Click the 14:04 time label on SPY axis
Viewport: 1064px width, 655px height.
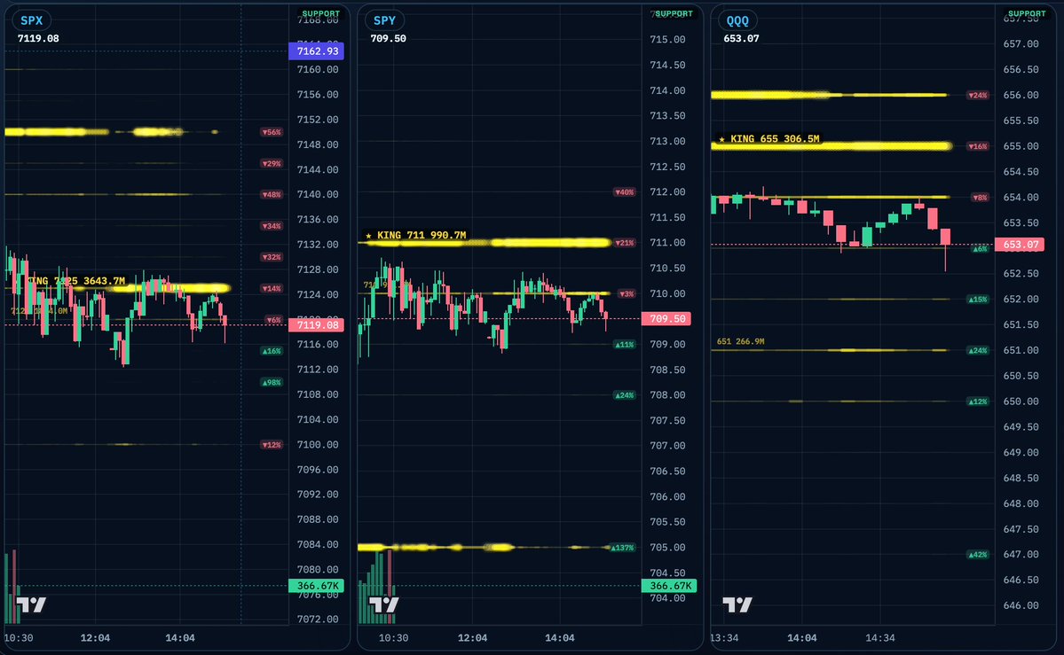coord(560,638)
